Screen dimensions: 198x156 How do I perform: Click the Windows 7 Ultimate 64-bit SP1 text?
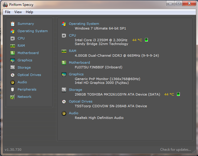100,28
